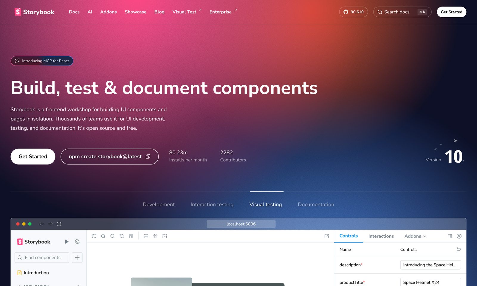Switch to the Controls panel tab

[349, 236]
